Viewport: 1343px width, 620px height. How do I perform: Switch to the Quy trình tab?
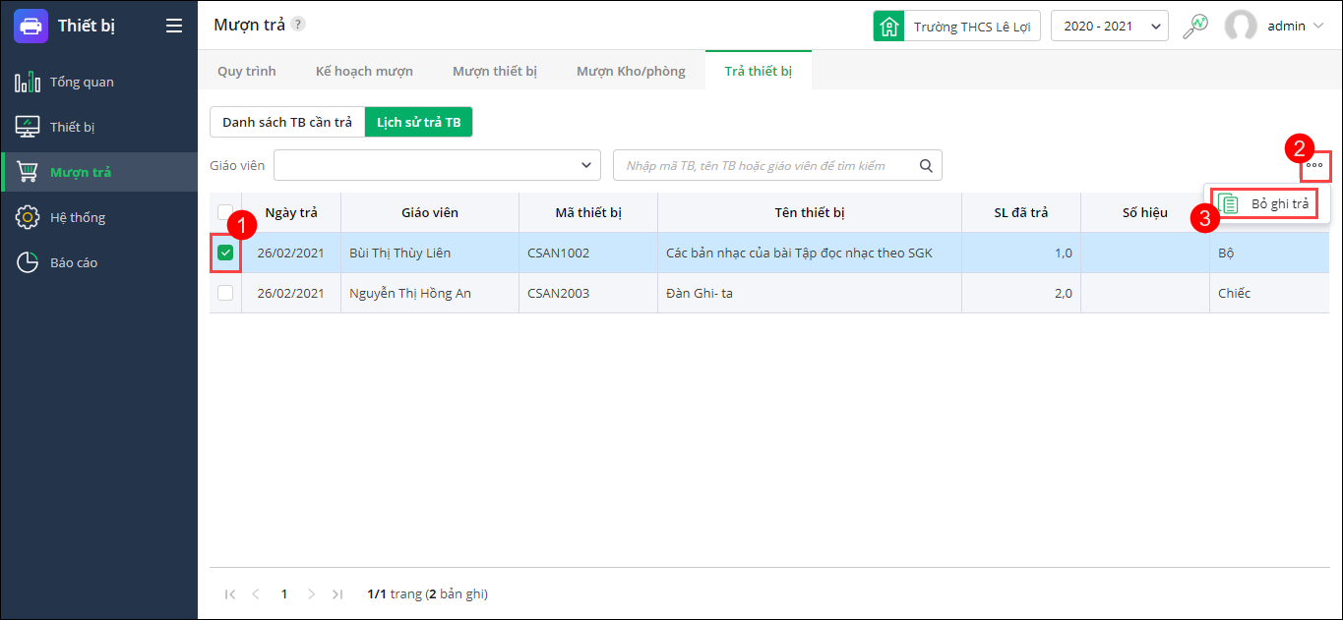tap(246, 71)
